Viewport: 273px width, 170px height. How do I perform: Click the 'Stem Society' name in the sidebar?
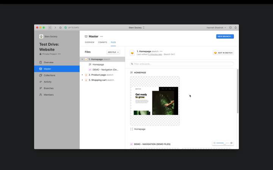(51, 36)
